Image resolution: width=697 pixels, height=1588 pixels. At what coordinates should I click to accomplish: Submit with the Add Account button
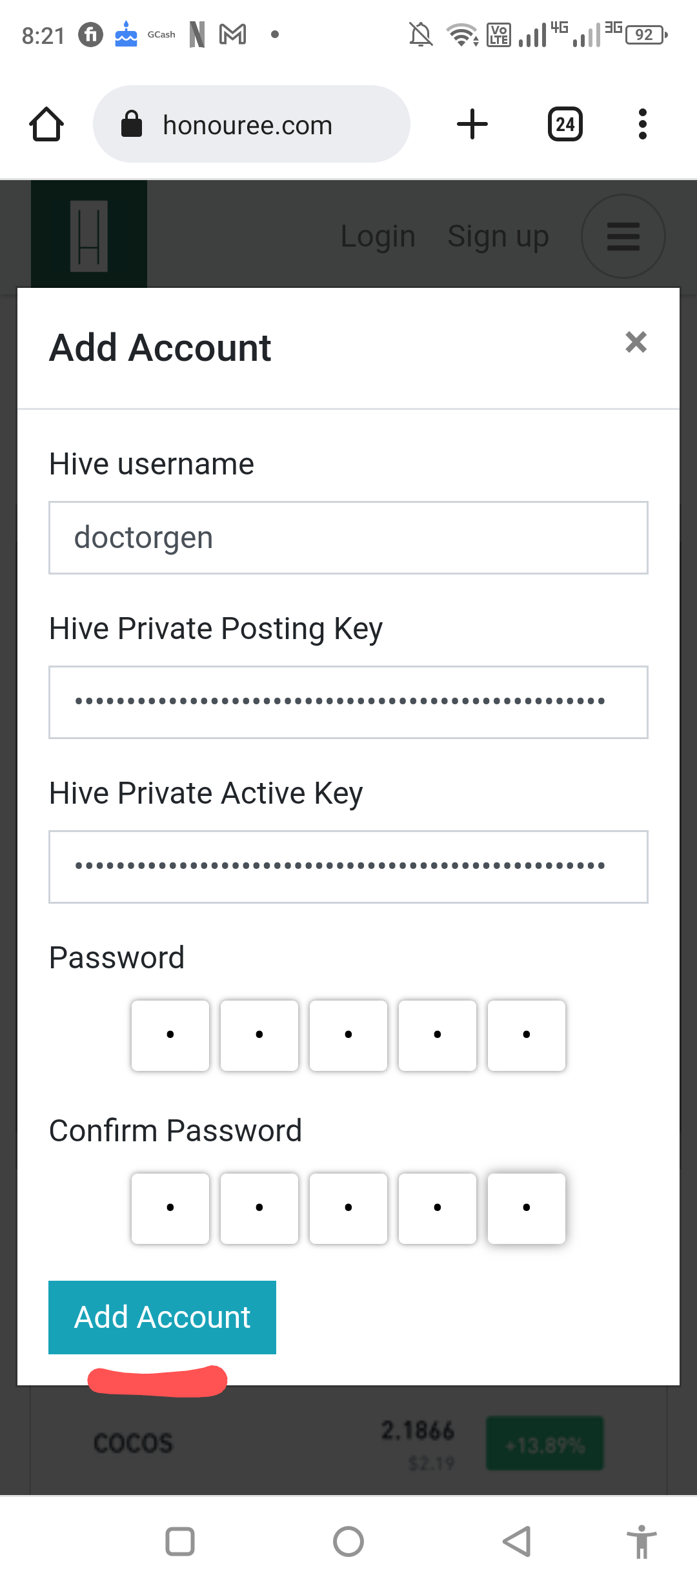pyautogui.click(x=162, y=1318)
